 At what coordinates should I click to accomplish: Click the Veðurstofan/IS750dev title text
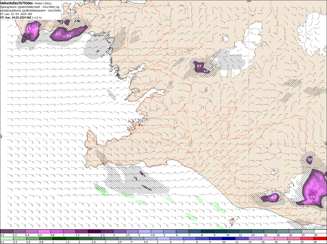[17, 3]
